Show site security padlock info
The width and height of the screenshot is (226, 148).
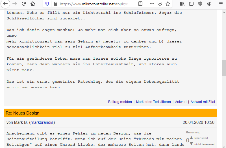pyautogui.click(x=55, y=4)
